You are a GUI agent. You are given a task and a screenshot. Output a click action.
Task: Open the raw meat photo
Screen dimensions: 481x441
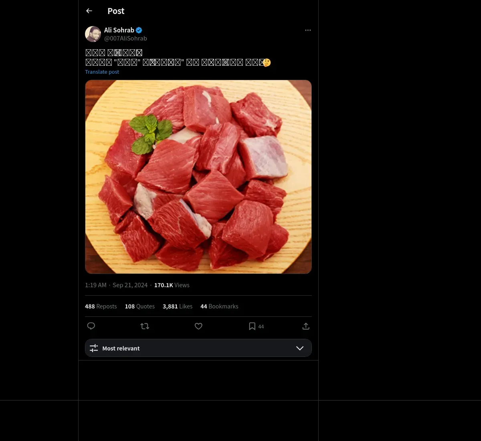pyautogui.click(x=198, y=177)
